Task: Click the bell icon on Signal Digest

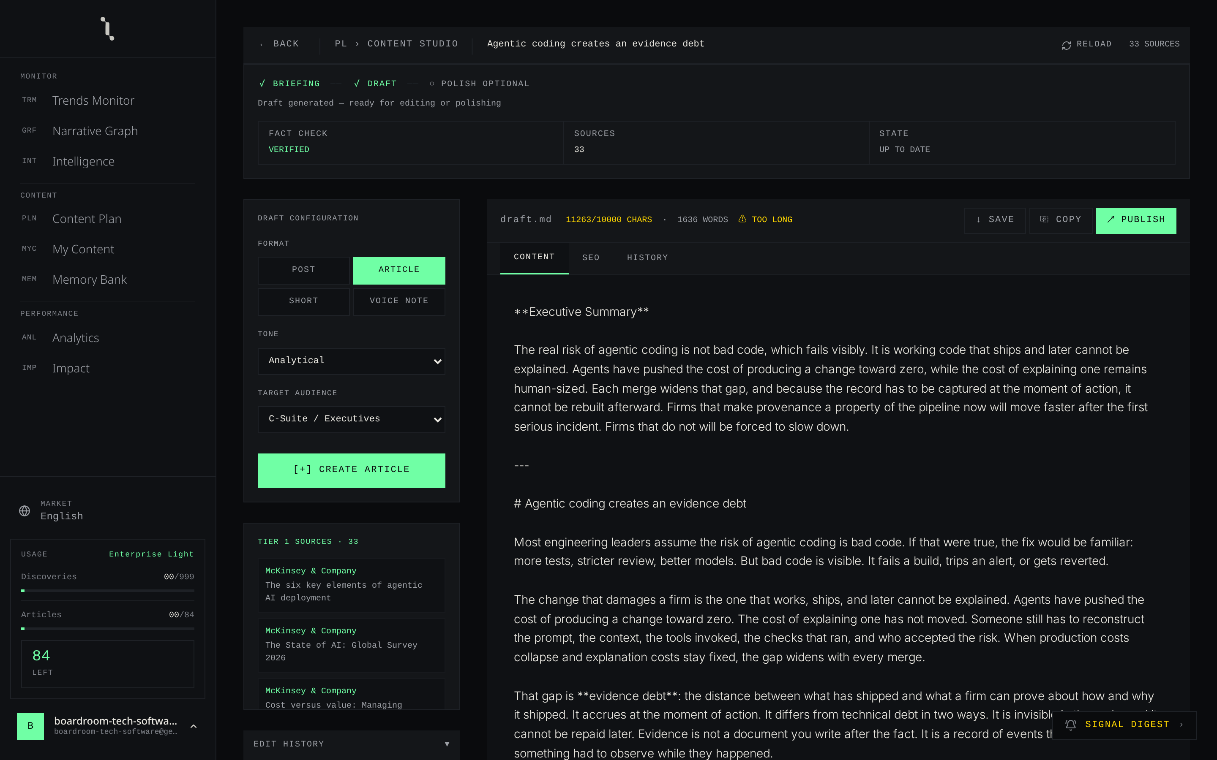Action: tap(1071, 724)
